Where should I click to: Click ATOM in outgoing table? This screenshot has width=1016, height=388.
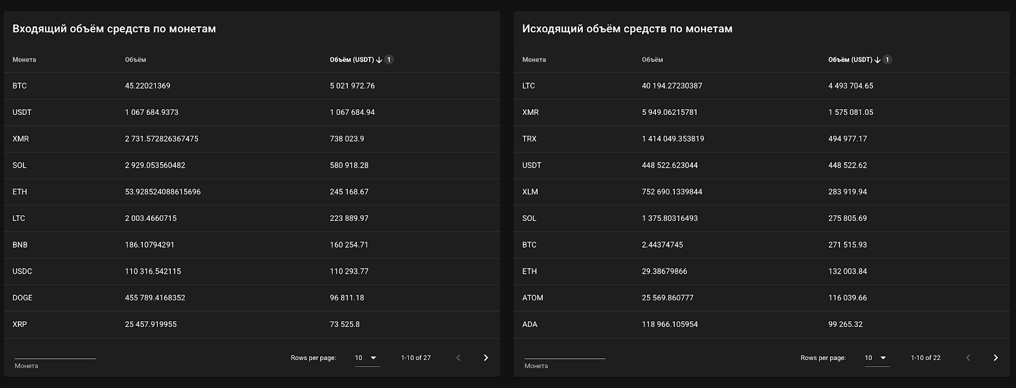533,298
